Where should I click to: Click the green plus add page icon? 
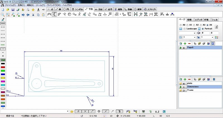click(x=185, y=43)
